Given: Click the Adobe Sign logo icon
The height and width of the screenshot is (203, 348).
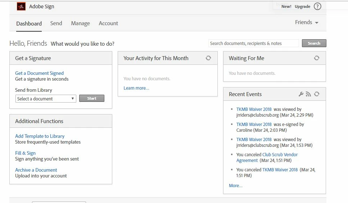Looking at the screenshot, I should 21,6.
